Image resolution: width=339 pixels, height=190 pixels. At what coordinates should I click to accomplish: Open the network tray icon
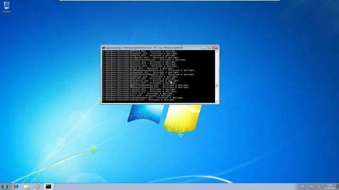tap(316, 186)
